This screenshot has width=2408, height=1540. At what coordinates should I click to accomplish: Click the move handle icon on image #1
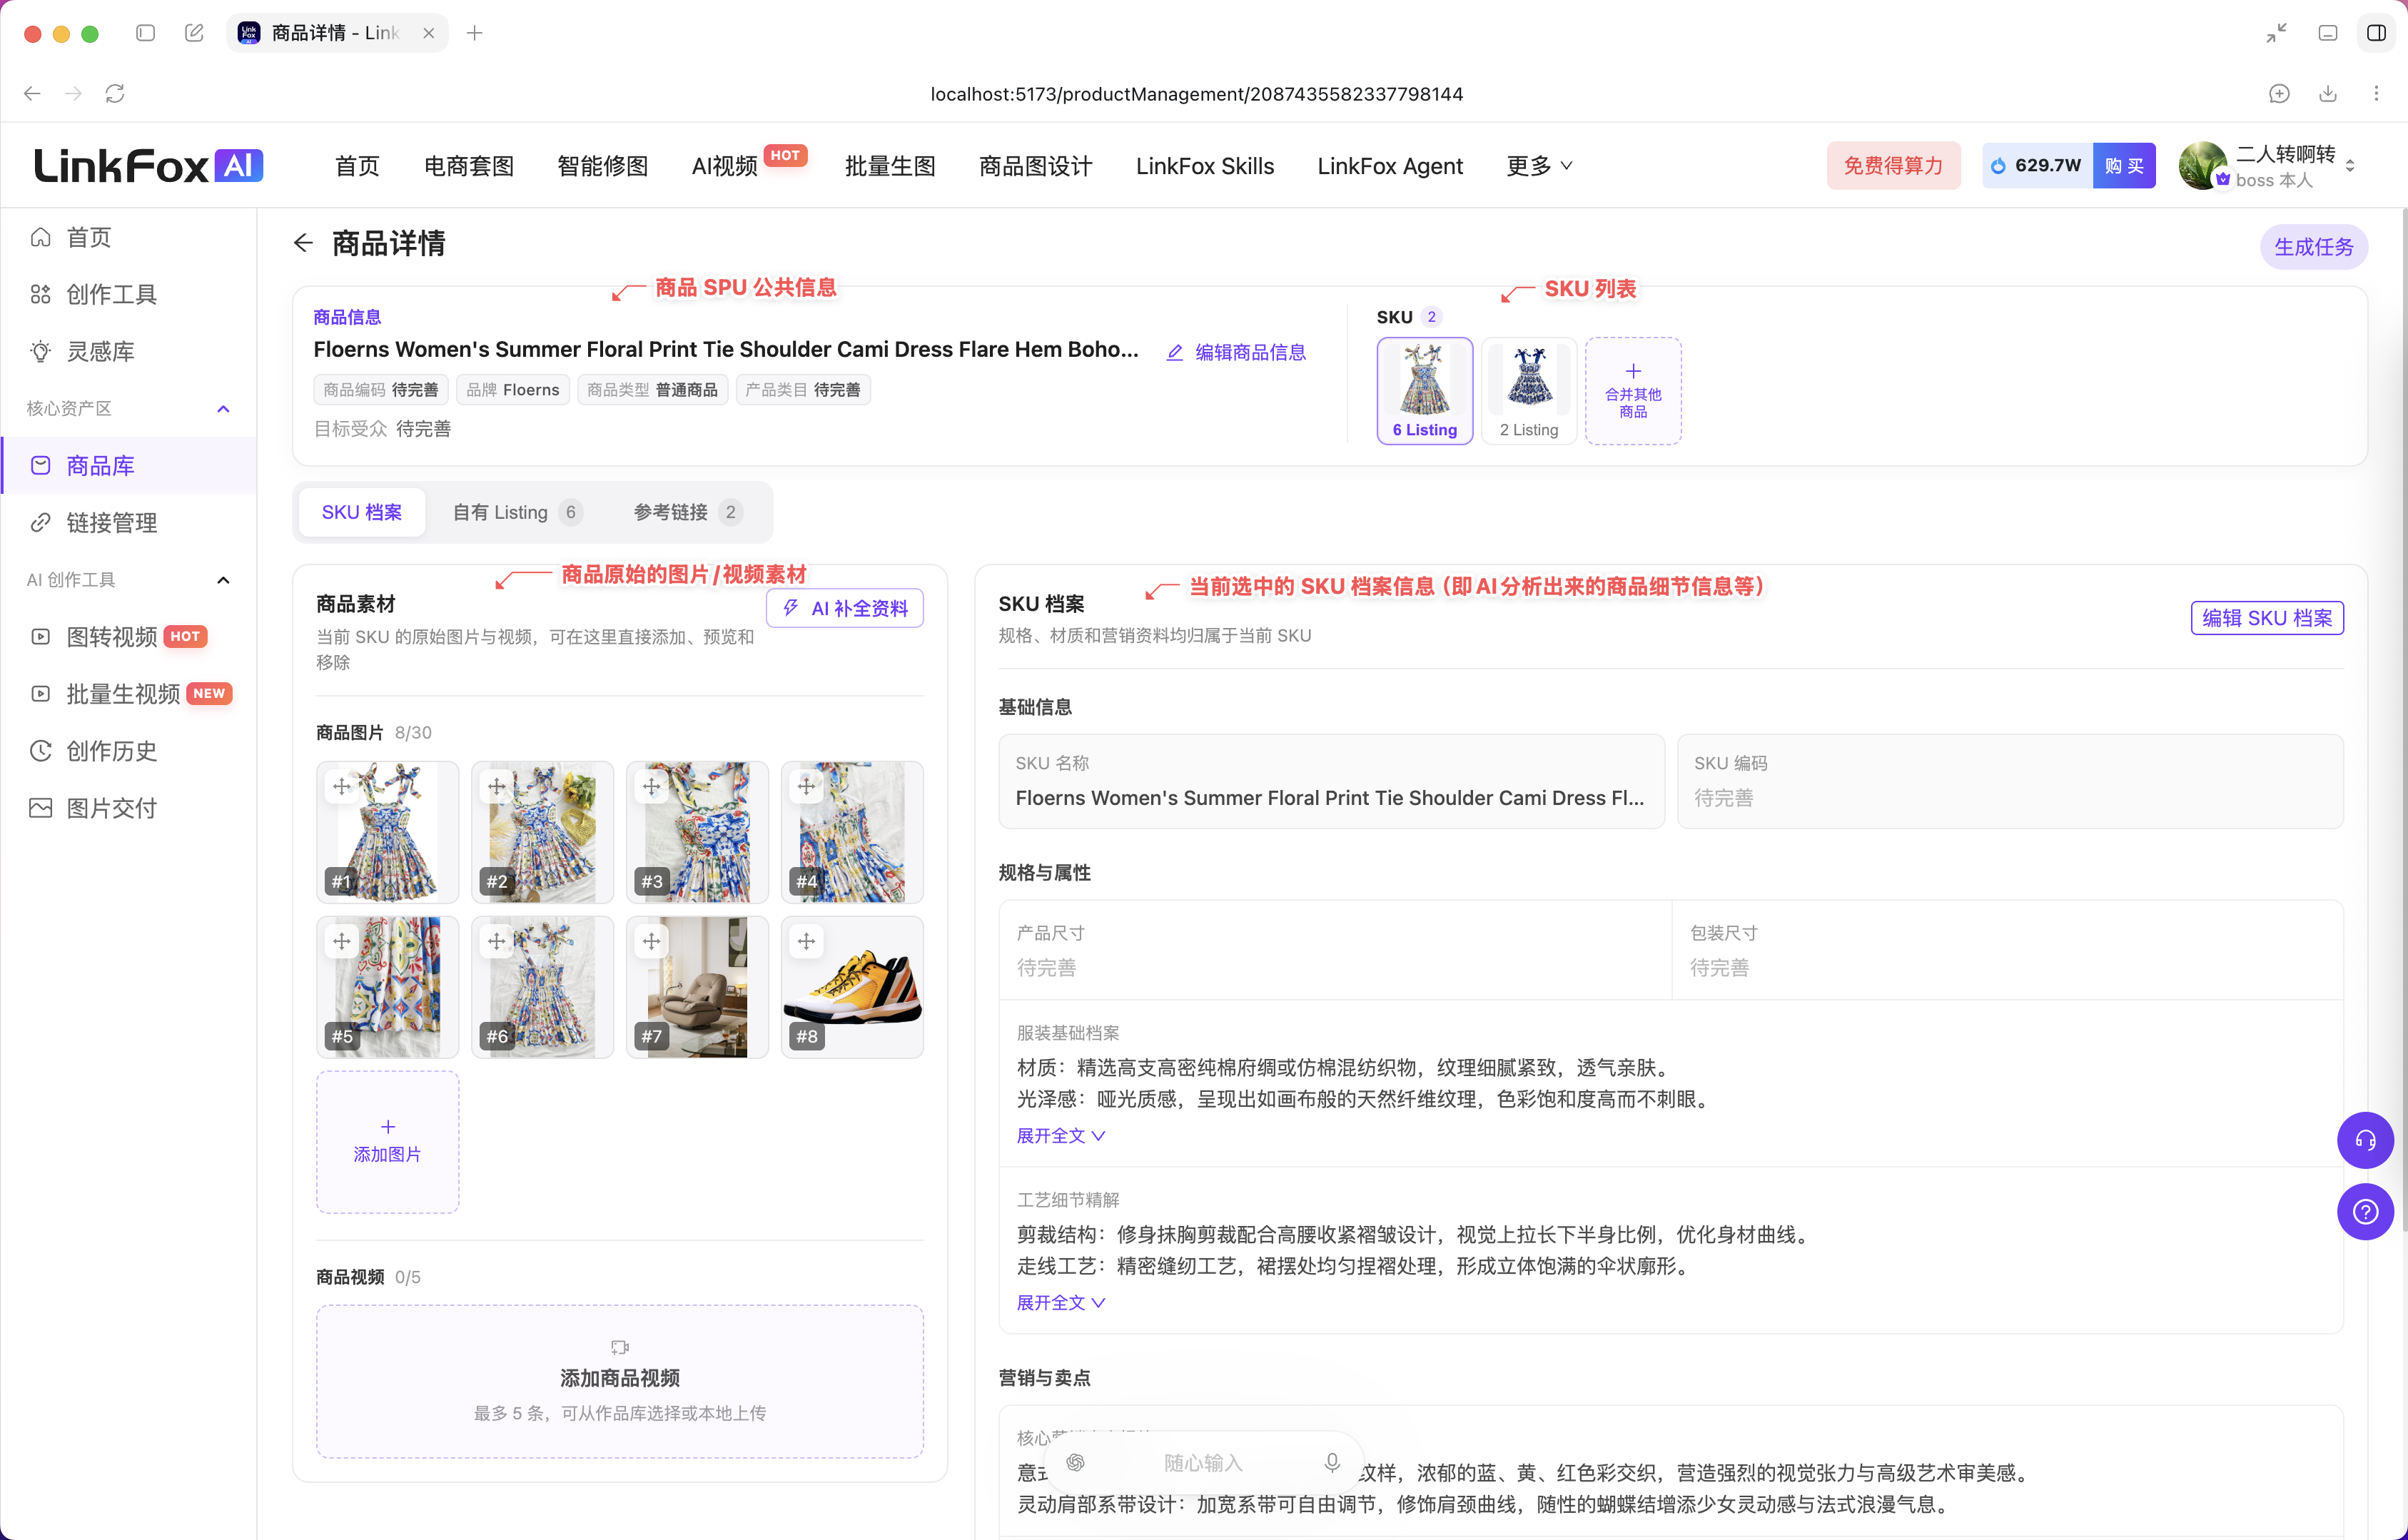[x=342, y=787]
